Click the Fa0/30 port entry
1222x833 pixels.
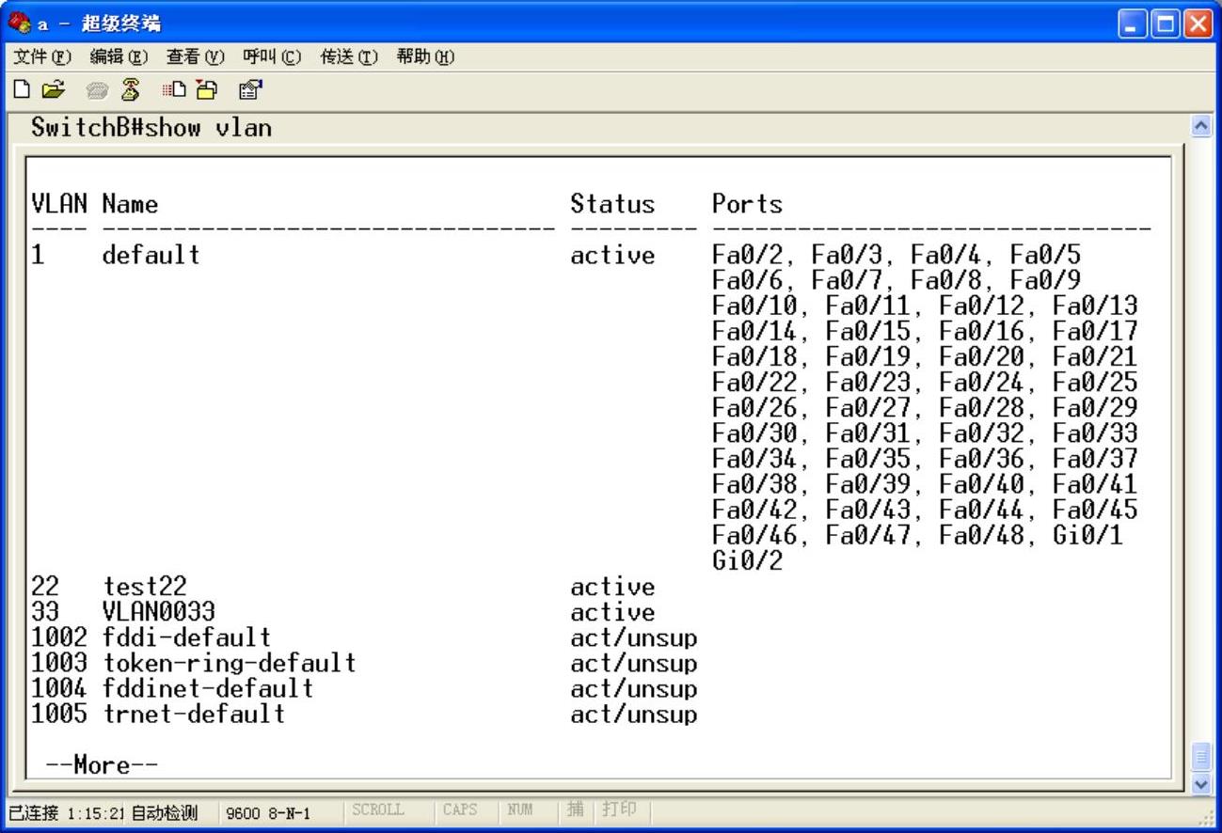[754, 433]
